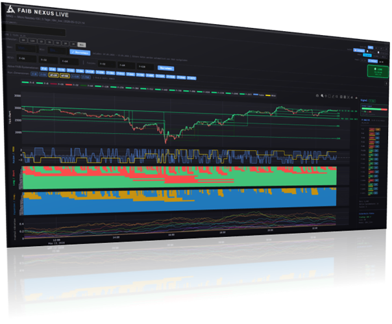The width and height of the screenshot is (392, 324).
Task: Click the green tag button beside Signal heading
Action: point(372,101)
